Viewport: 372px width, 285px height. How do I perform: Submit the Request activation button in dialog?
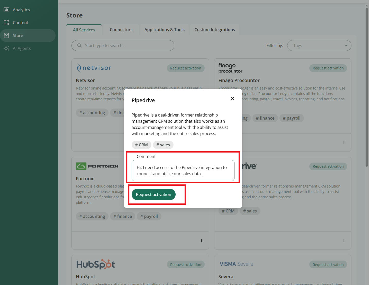coord(153,194)
